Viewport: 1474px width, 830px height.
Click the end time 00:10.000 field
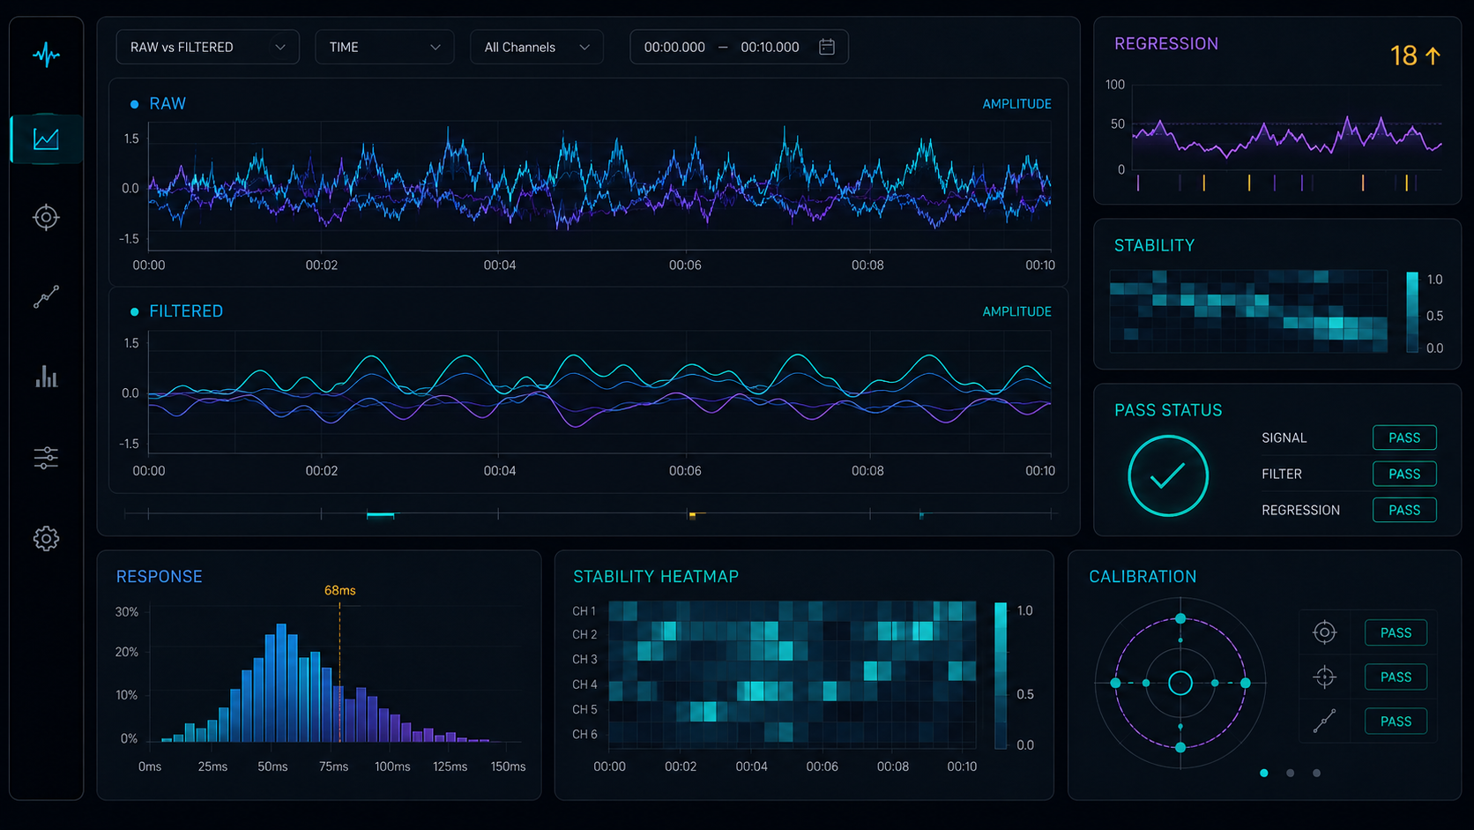(770, 47)
